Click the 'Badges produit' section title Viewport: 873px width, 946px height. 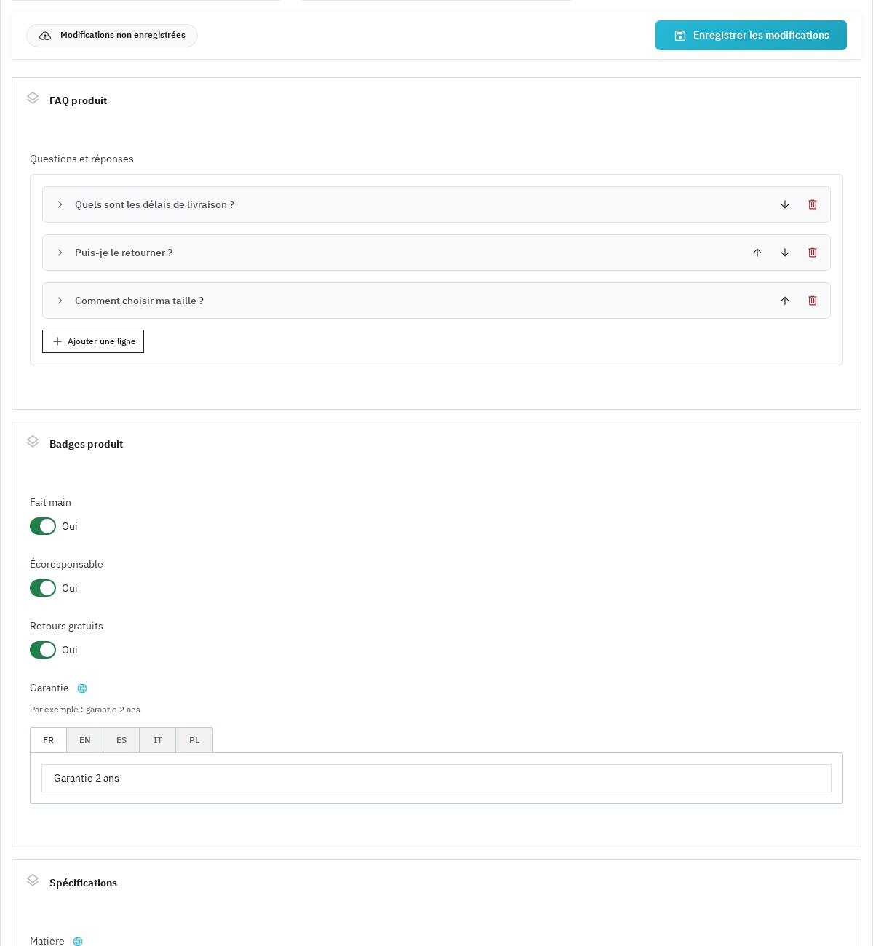pos(86,444)
